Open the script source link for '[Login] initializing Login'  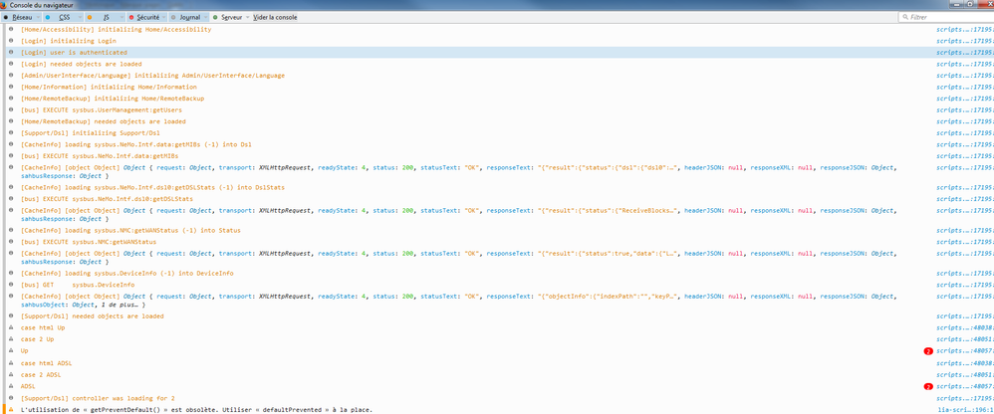coord(964,41)
